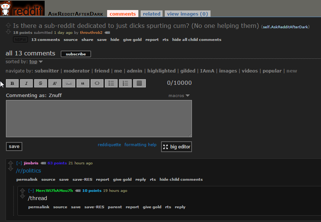Click the tag icon next to jimbris

(x=43, y=163)
